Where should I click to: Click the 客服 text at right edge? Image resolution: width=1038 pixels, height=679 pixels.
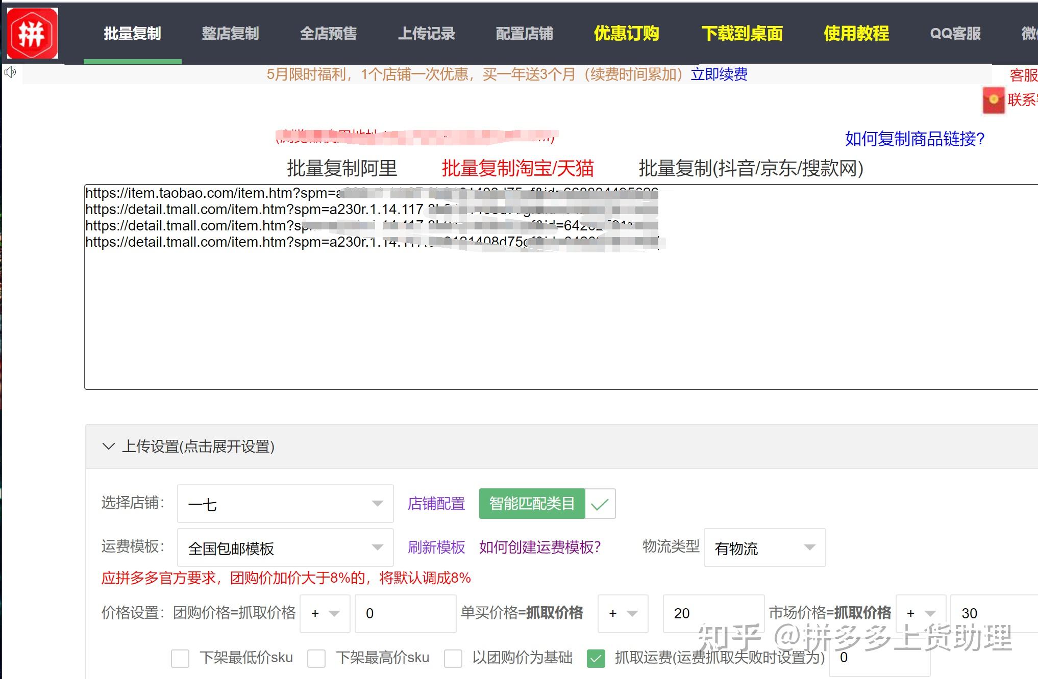1024,75
